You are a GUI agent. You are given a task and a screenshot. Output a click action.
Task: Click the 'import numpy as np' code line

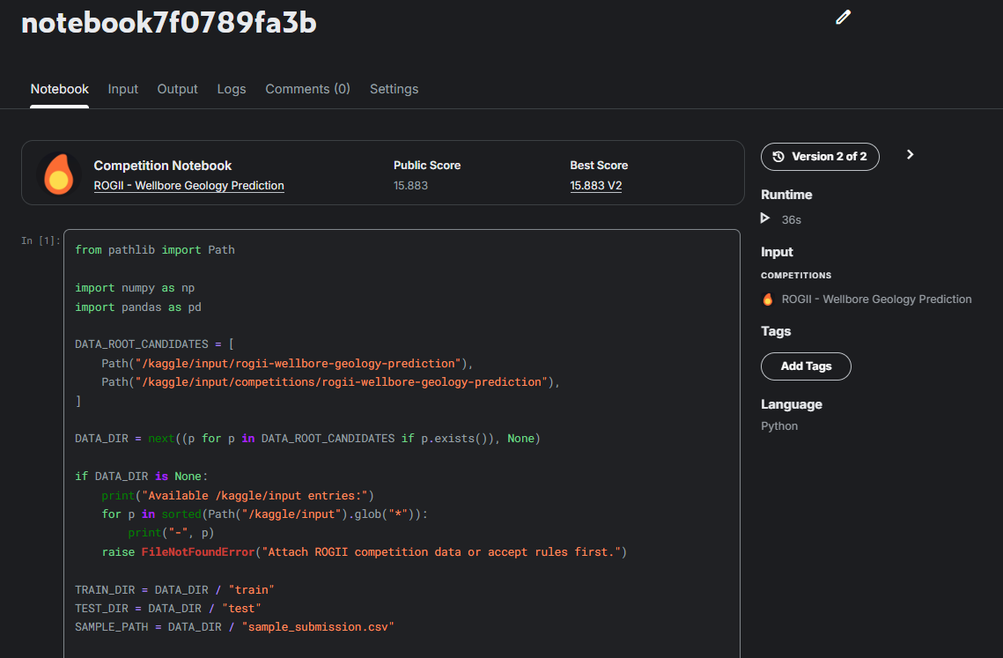[x=135, y=288]
